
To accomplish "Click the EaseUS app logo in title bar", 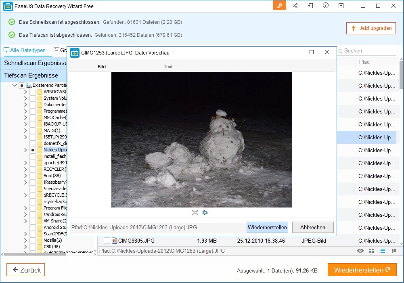I will tap(8, 6).
